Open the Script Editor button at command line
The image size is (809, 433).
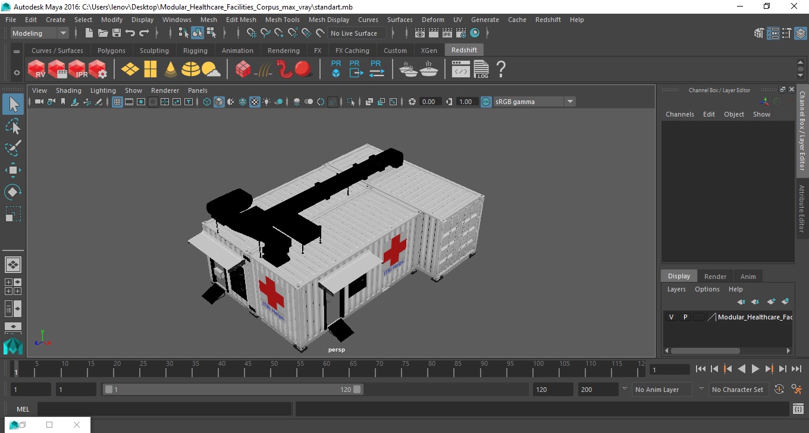[798, 409]
